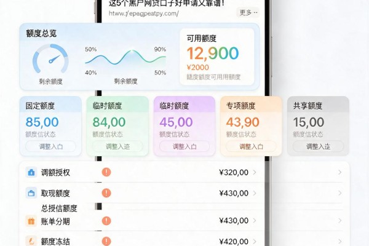Click the ¥2000 value
Screen dimensions: 369x246
(197, 68)
